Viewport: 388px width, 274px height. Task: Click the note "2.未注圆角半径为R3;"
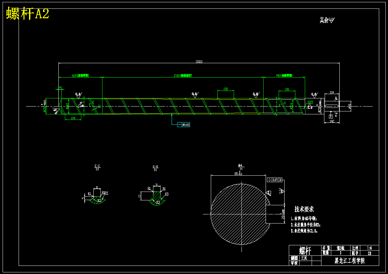click(305, 225)
